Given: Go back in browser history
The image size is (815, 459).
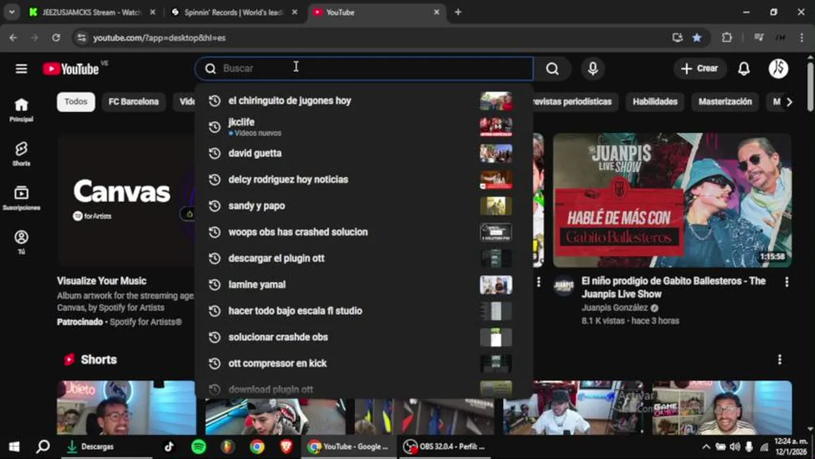Looking at the screenshot, I should click(x=13, y=38).
